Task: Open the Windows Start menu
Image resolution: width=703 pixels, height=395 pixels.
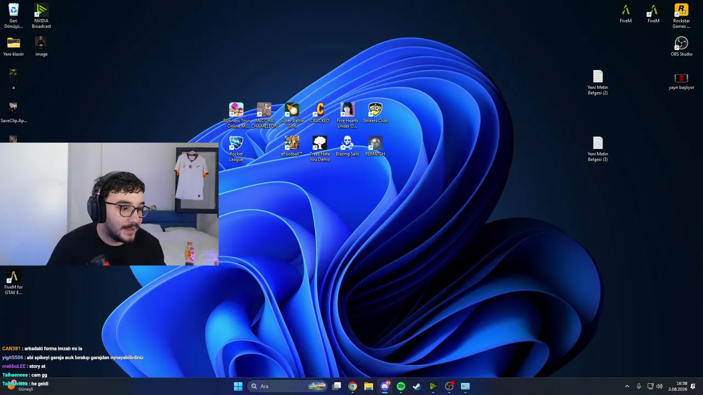Action: click(x=238, y=386)
